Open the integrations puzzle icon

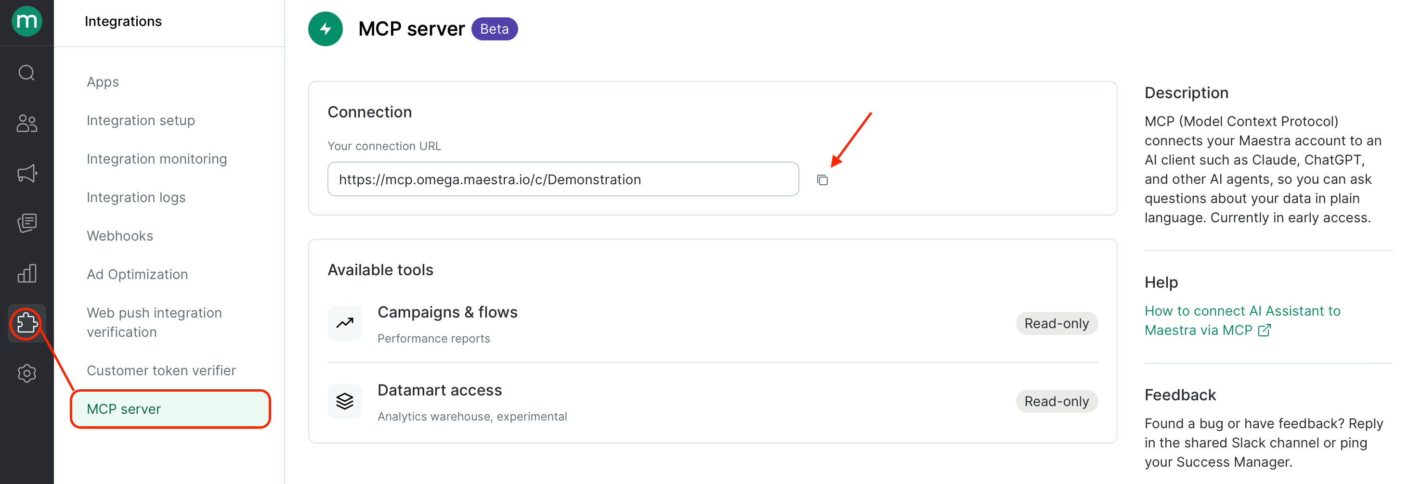(x=27, y=323)
